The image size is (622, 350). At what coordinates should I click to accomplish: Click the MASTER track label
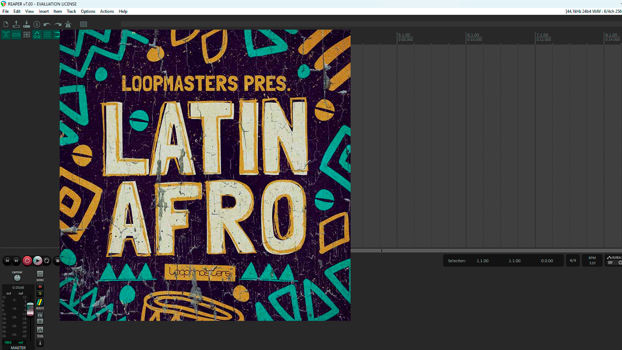(18, 348)
